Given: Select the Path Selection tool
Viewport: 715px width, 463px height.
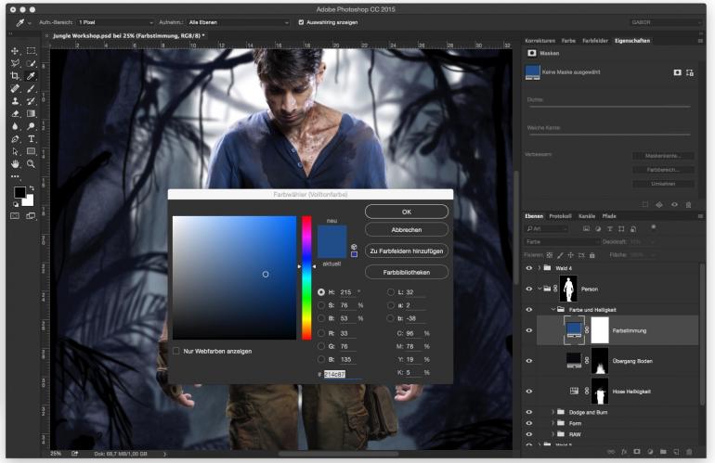Looking at the screenshot, I should click(x=15, y=151).
